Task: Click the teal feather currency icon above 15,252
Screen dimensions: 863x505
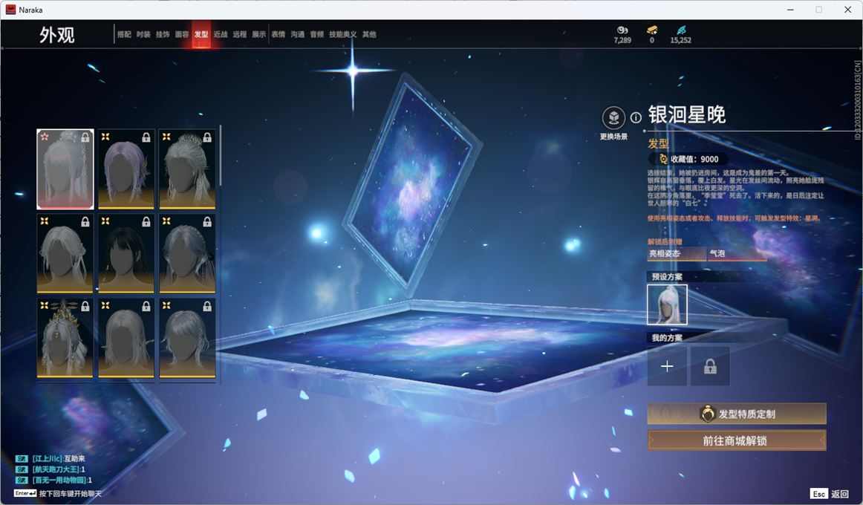Action: click(681, 30)
